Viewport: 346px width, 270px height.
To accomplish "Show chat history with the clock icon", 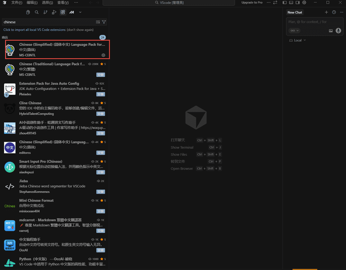I will pyautogui.click(x=334, y=12).
